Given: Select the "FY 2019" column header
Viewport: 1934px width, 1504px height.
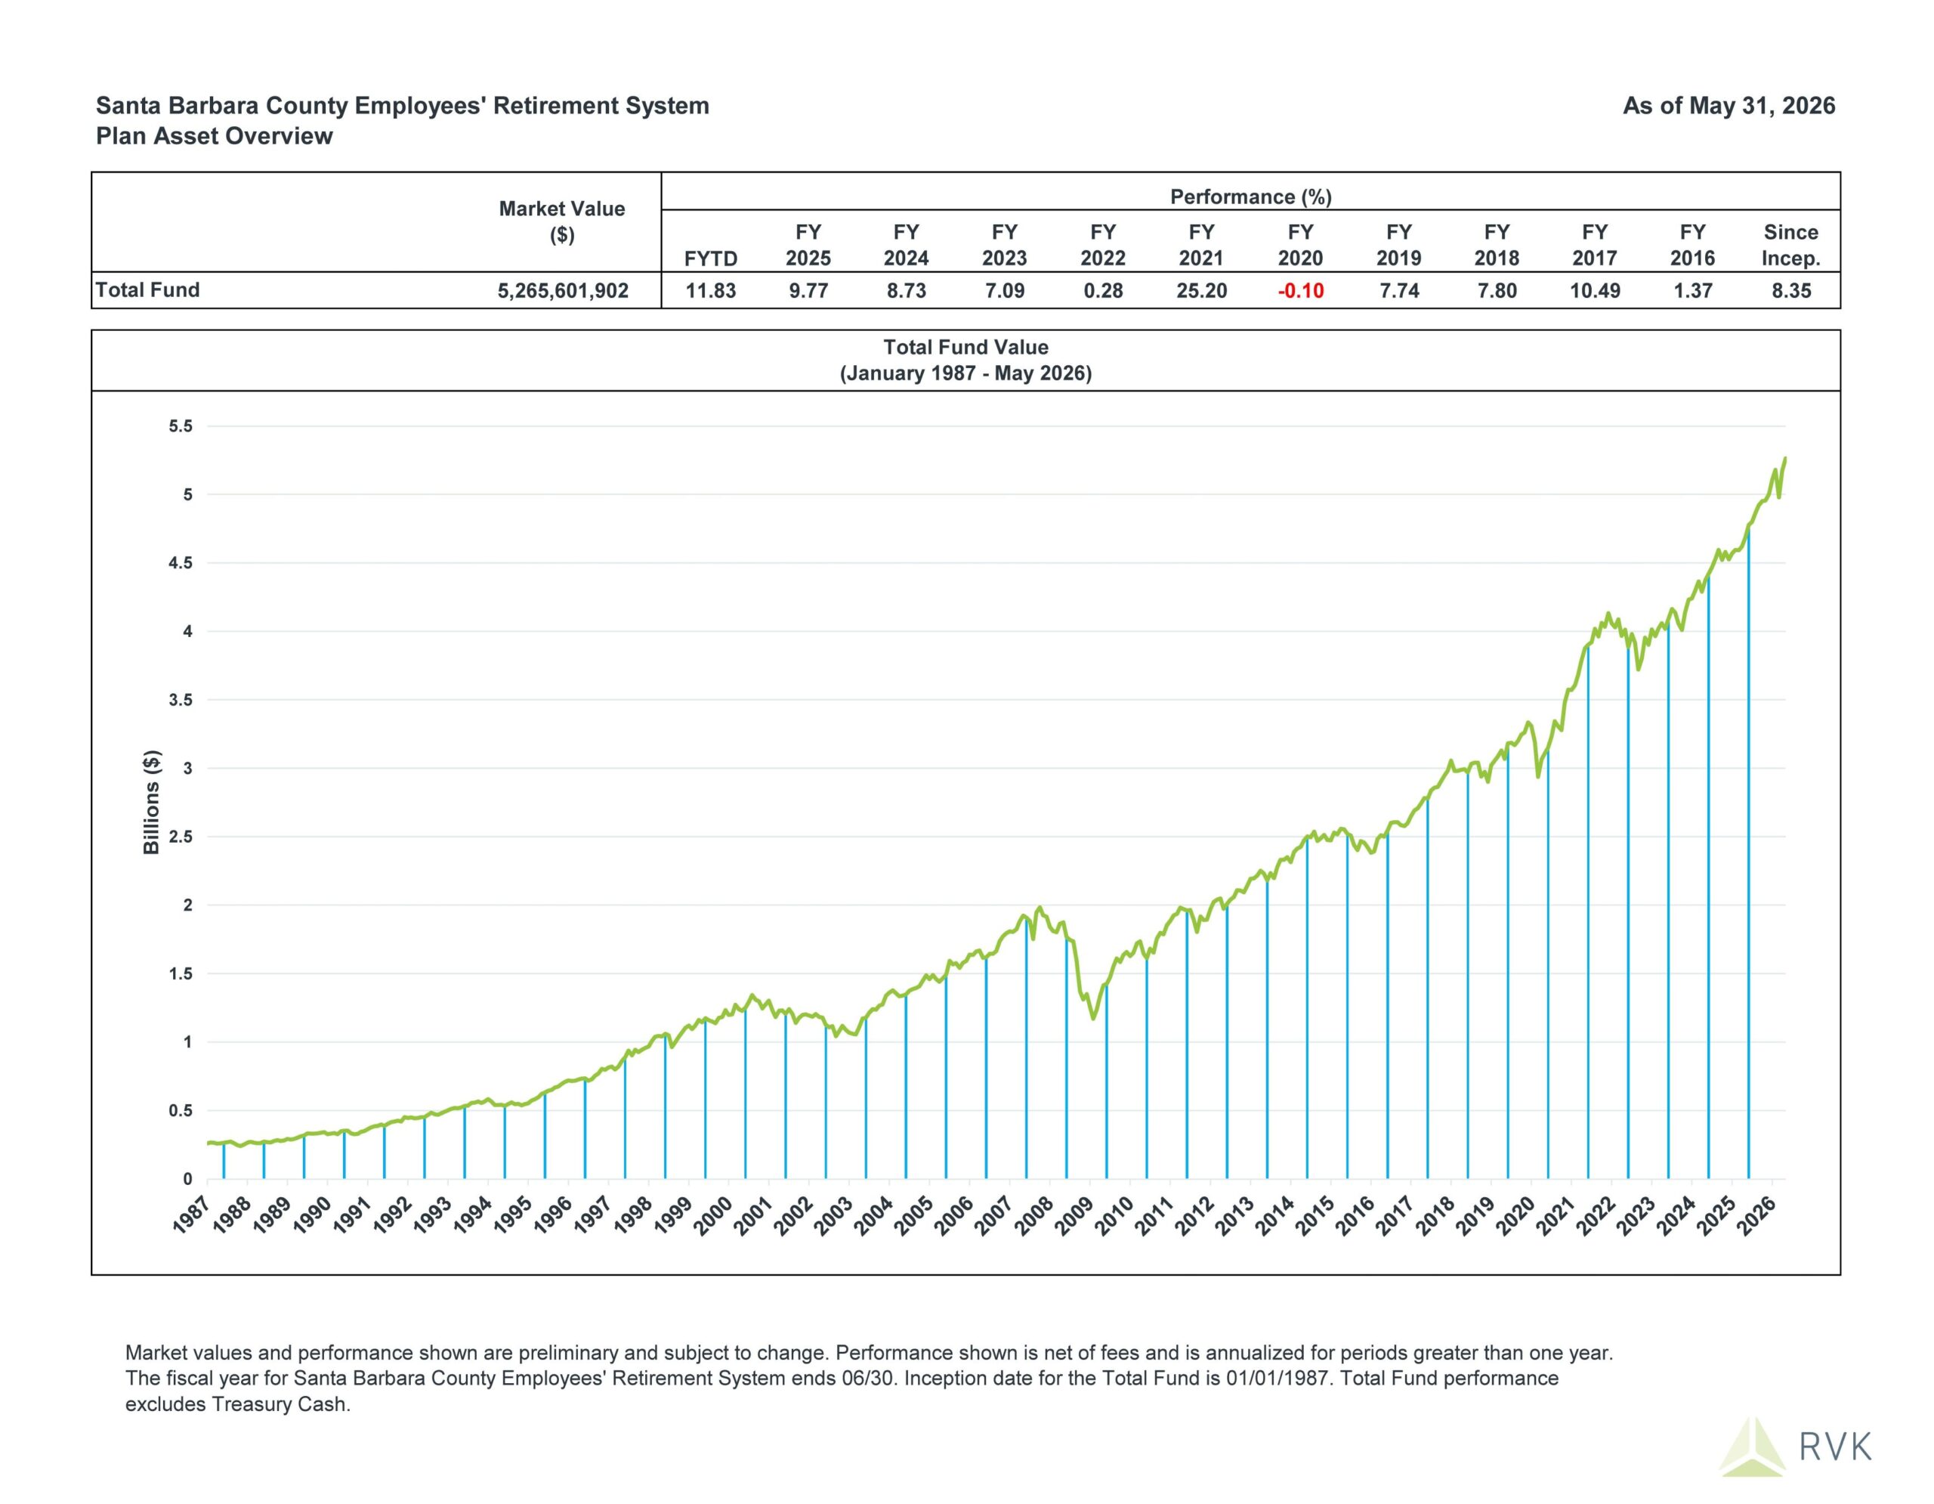Looking at the screenshot, I should tap(1399, 246).
